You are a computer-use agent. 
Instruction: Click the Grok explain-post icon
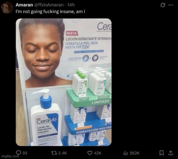click(x=163, y=5)
